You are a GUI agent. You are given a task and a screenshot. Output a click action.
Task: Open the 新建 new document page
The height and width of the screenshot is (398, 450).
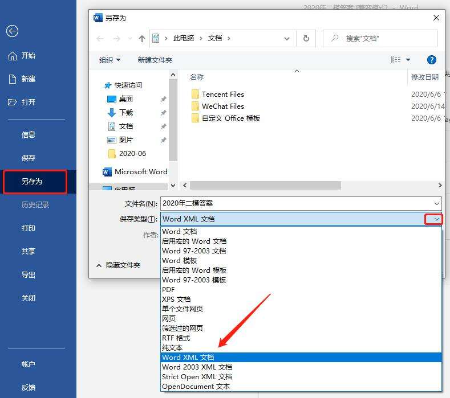point(22,79)
